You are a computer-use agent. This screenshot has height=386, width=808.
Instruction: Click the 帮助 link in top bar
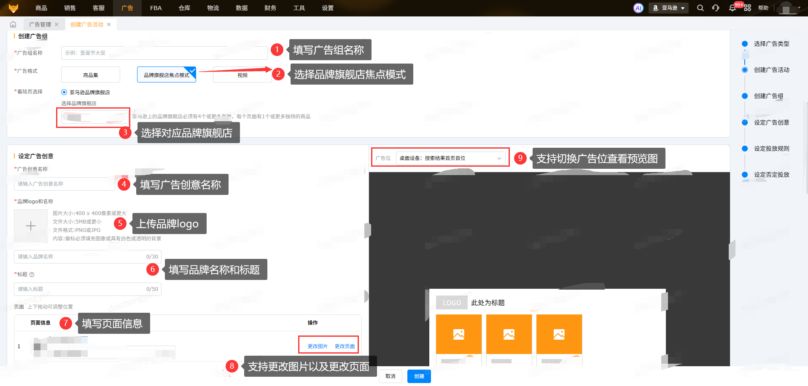click(x=763, y=8)
